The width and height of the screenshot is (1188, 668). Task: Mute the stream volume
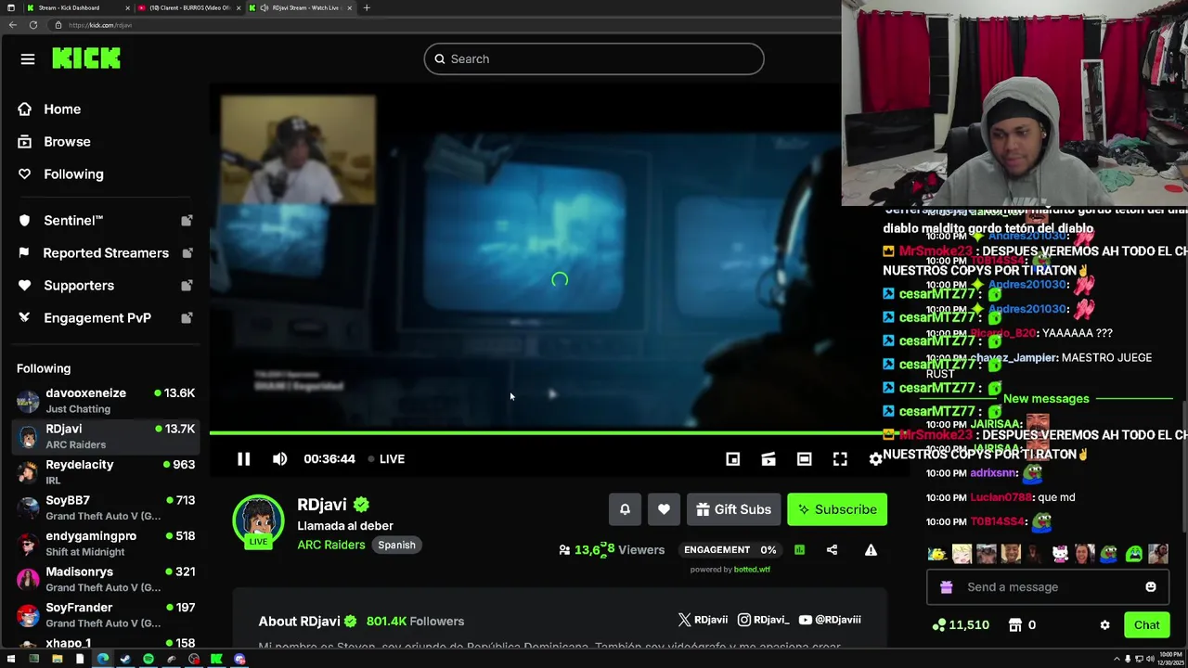pos(279,459)
